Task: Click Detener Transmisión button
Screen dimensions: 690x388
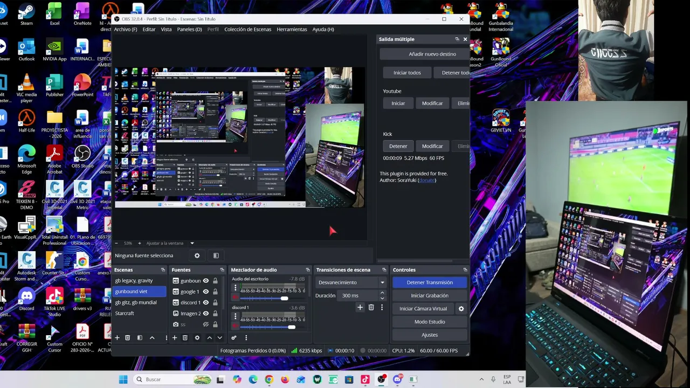Action: pyautogui.click(x=430, y=282)
